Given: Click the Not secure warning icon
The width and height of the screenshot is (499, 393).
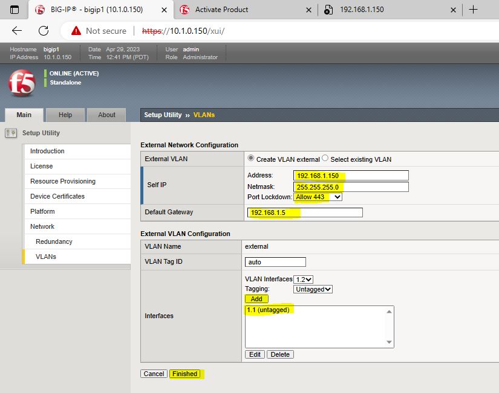Looking at the screenshot, I should (76, 31).
